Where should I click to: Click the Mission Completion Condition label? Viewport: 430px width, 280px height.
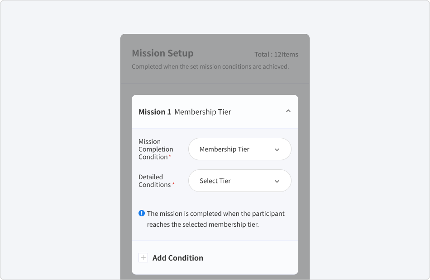(156, 149)
